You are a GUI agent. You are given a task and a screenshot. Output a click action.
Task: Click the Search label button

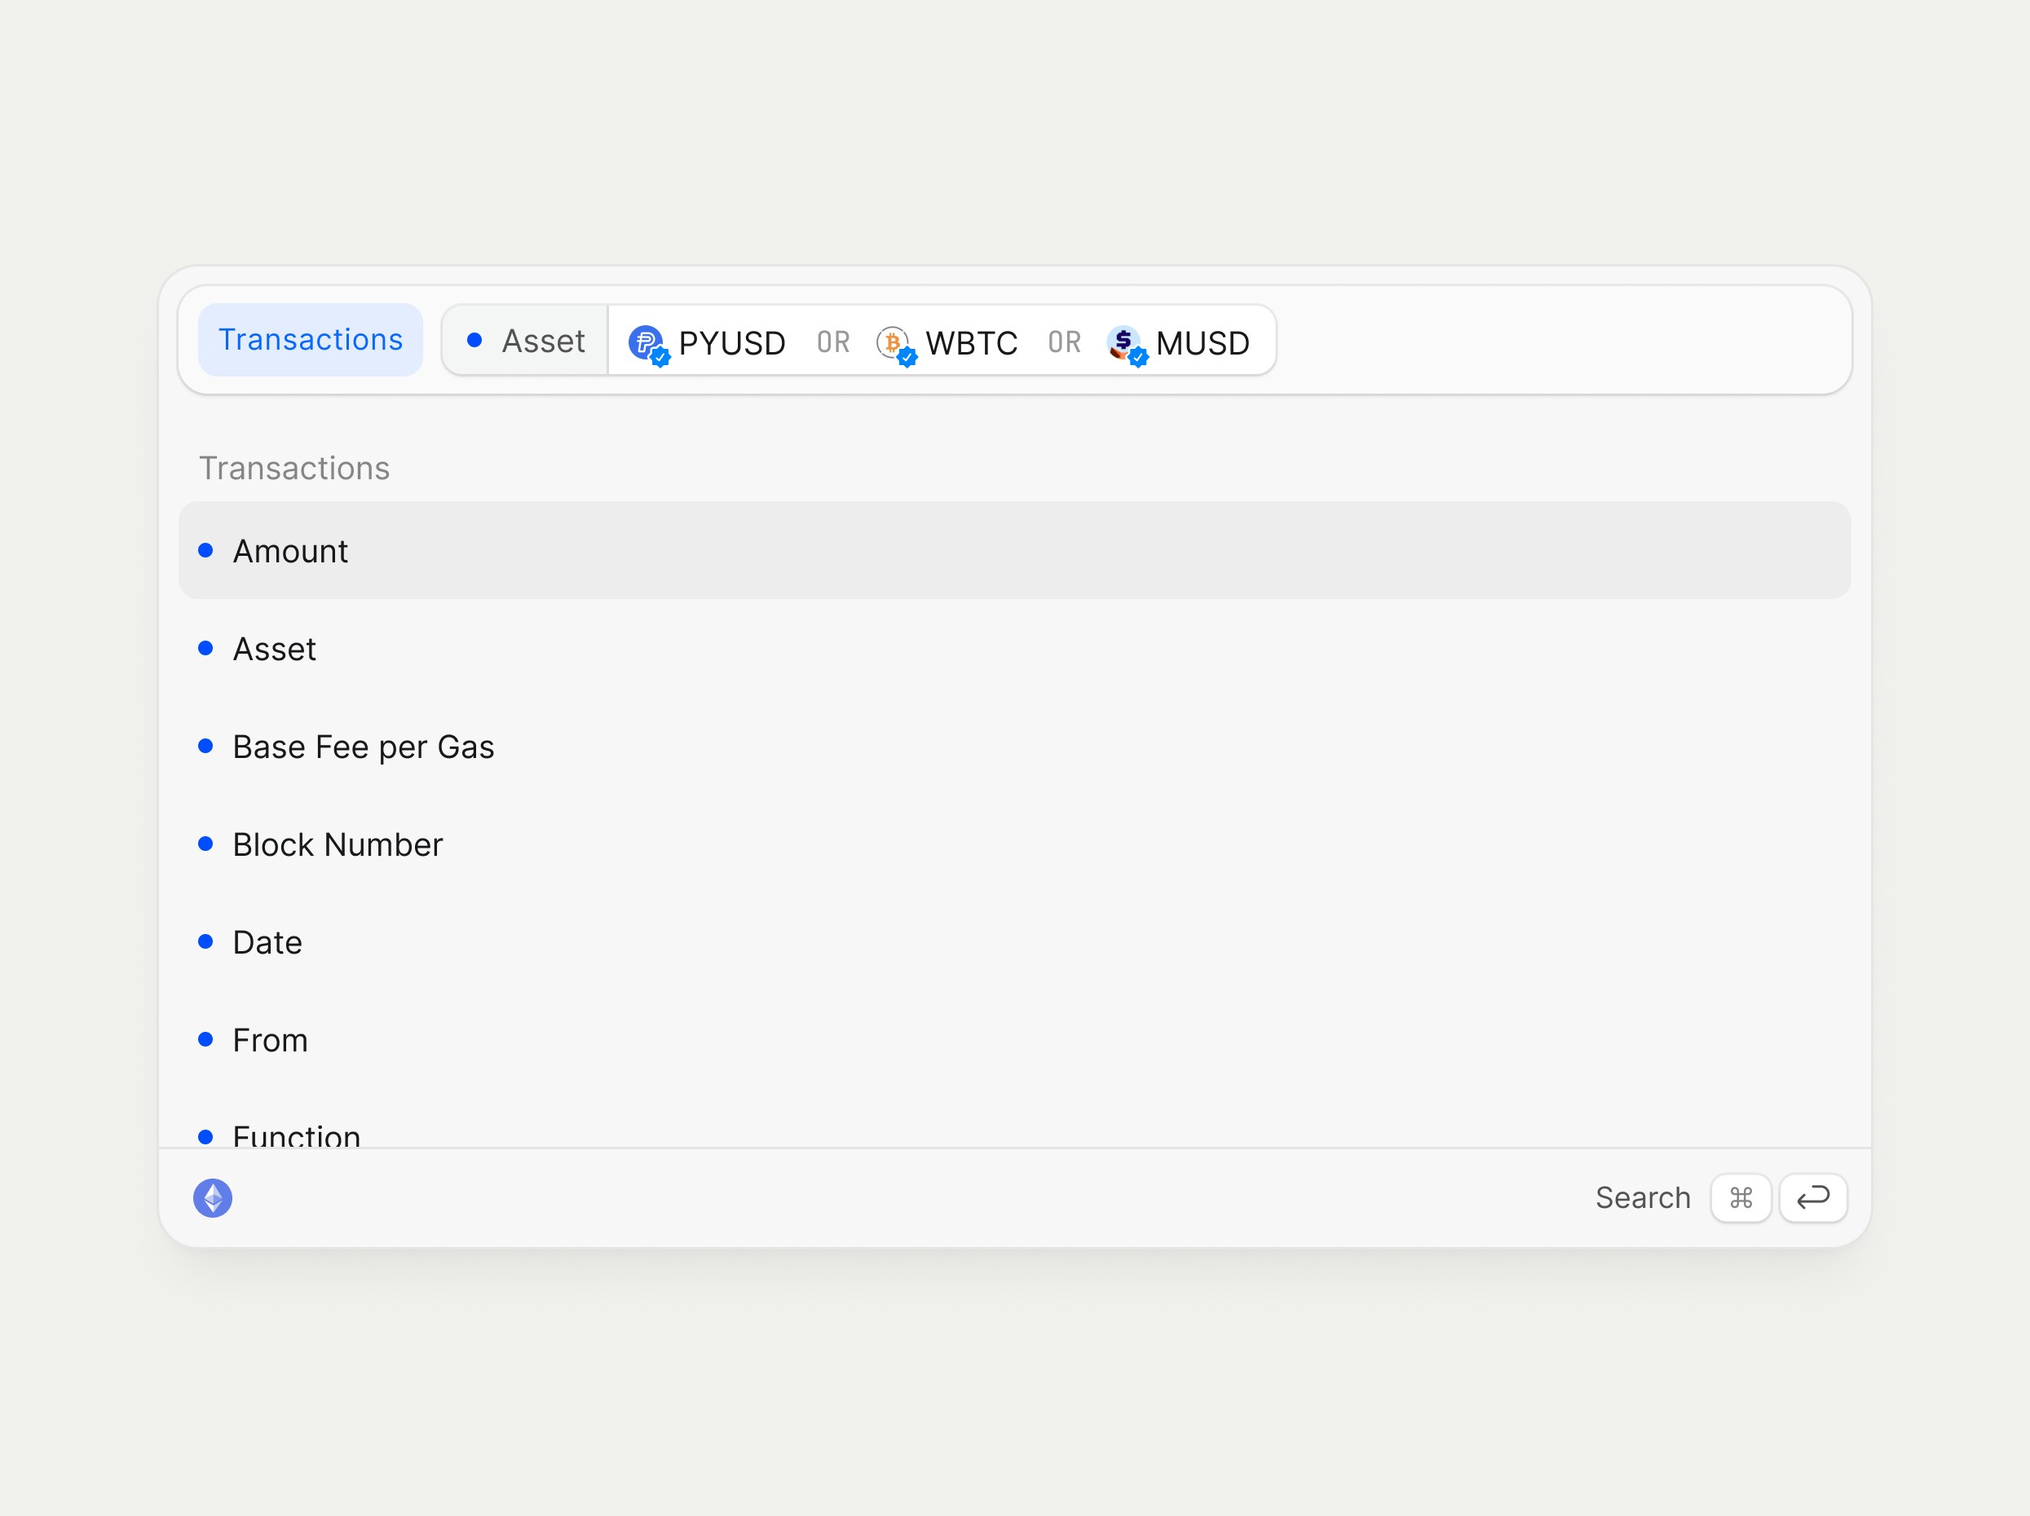click(1642, 1197)
